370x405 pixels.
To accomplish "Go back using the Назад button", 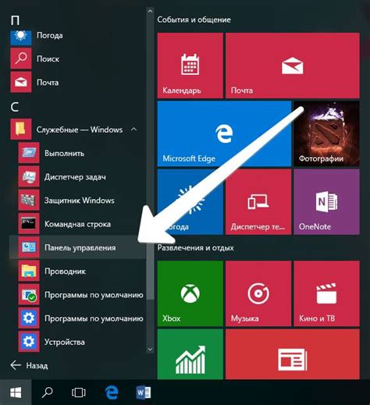I will pyautogui.click(x=29, y=365).
